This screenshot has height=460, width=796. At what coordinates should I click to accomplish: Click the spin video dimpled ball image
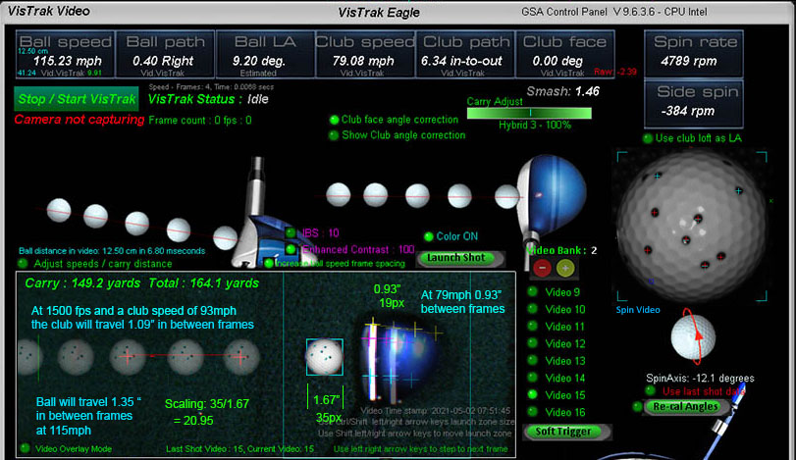(x=691, y=226)
